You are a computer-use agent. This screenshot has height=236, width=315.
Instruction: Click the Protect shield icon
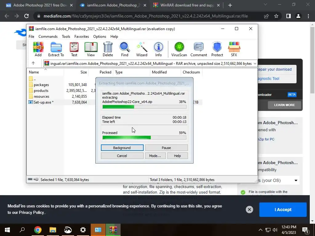(217, 49)
